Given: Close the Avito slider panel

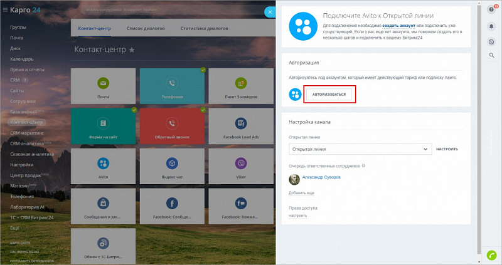Looking at the screenshot, I should (x=270, y=12).
